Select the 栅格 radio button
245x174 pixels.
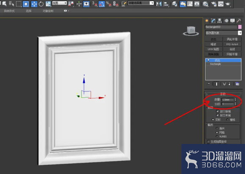click(x=228, y=119)
